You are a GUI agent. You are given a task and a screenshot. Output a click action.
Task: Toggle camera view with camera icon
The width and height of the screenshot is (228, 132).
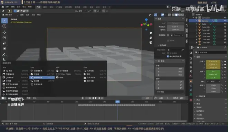point(151,42)
